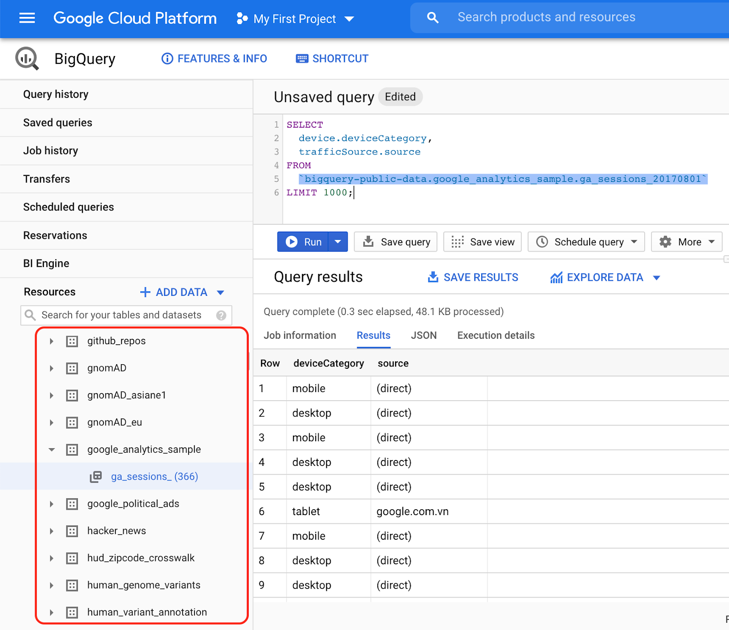Open the More settings dropdown
The height and width of the screenshot is (630, 729).
[712, 242]
